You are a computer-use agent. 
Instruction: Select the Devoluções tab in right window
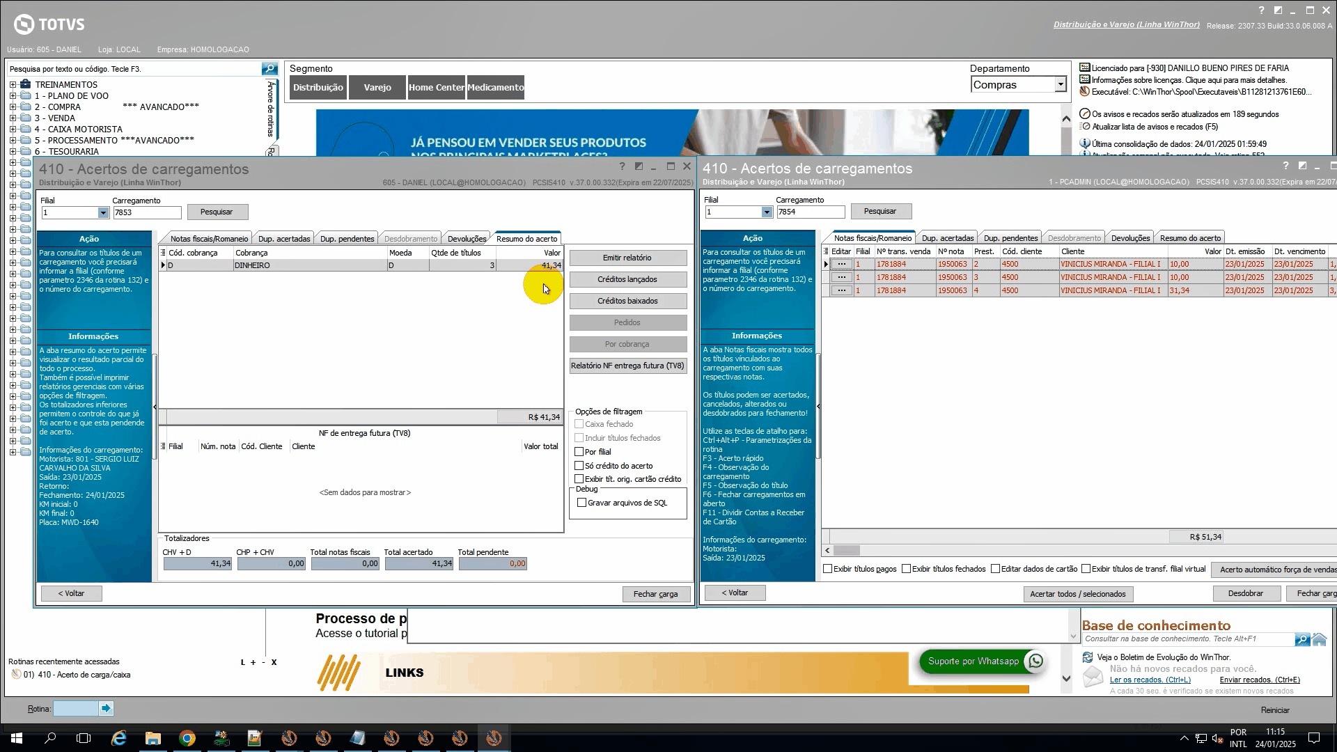pos(1129,238)
